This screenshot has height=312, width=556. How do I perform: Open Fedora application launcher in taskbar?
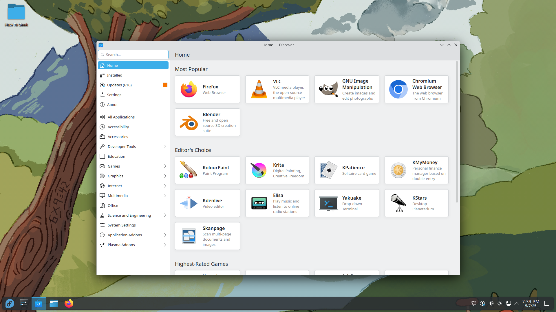pyautogui.click(x=10, y=303)
